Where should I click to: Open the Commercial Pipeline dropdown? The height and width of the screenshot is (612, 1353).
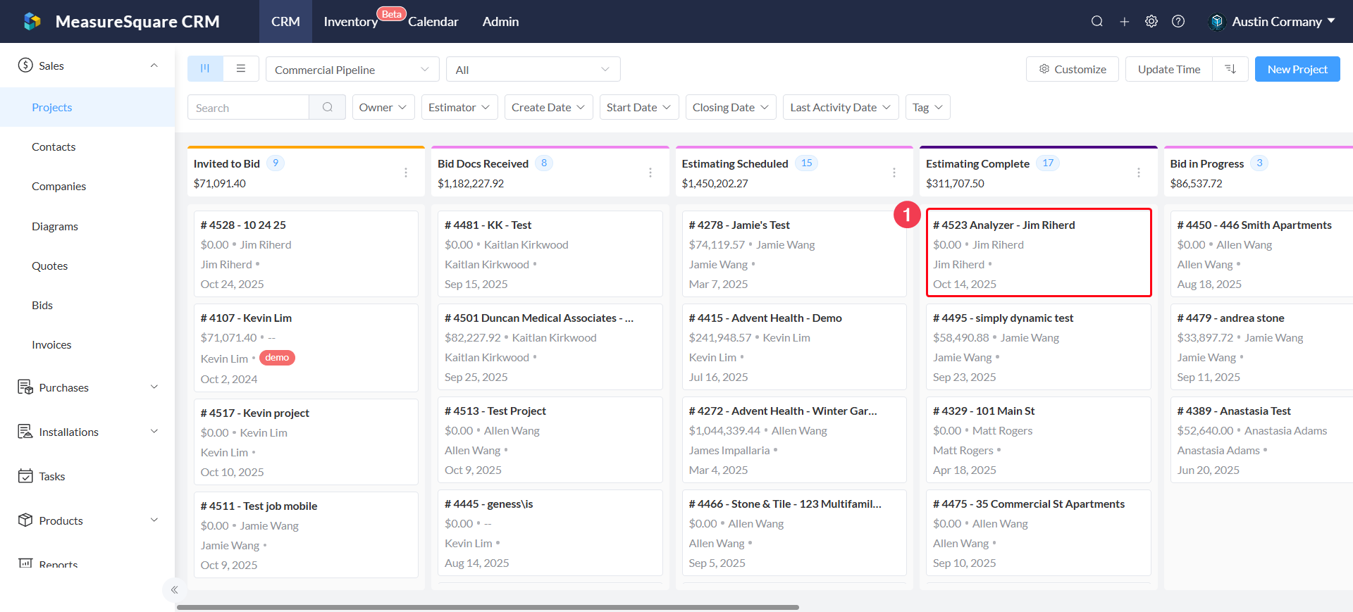coord(352,69)
